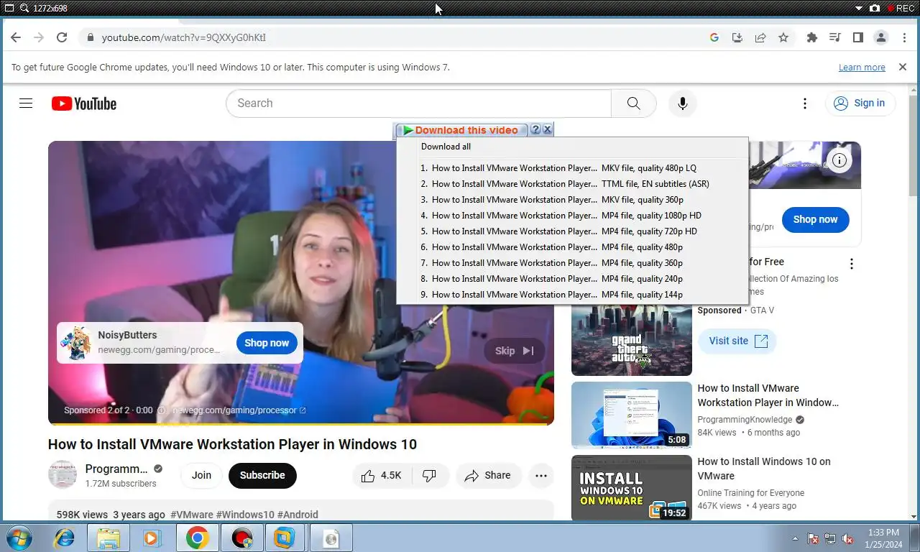Open more actions ellipsis under video
This screenshot has width=920, height=552.
[541, 475]
